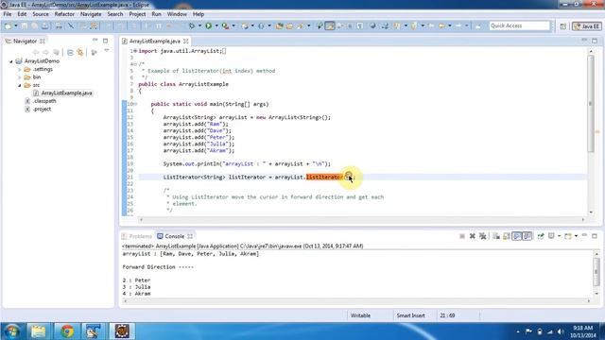Viewport: 605px width, 340px height.
Task: Click the Open Console icon
Action: click(x=567, y=236)
